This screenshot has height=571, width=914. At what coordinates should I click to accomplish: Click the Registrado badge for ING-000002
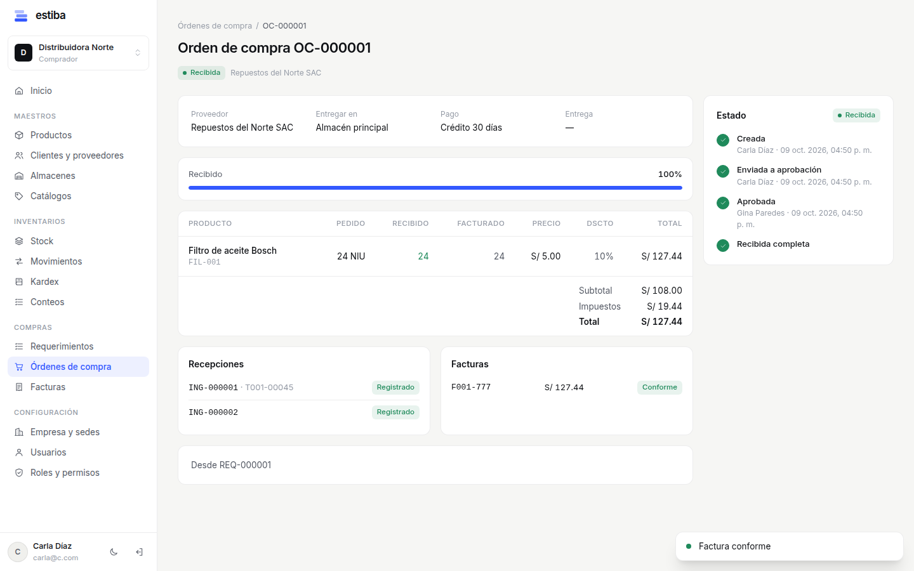tap(395, 412)
